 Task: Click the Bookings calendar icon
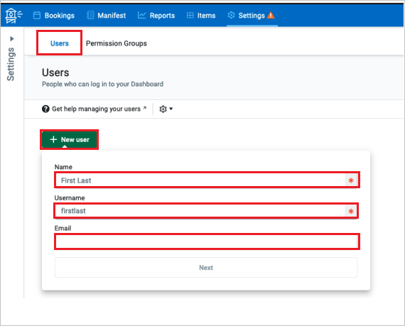coord(37,15)
